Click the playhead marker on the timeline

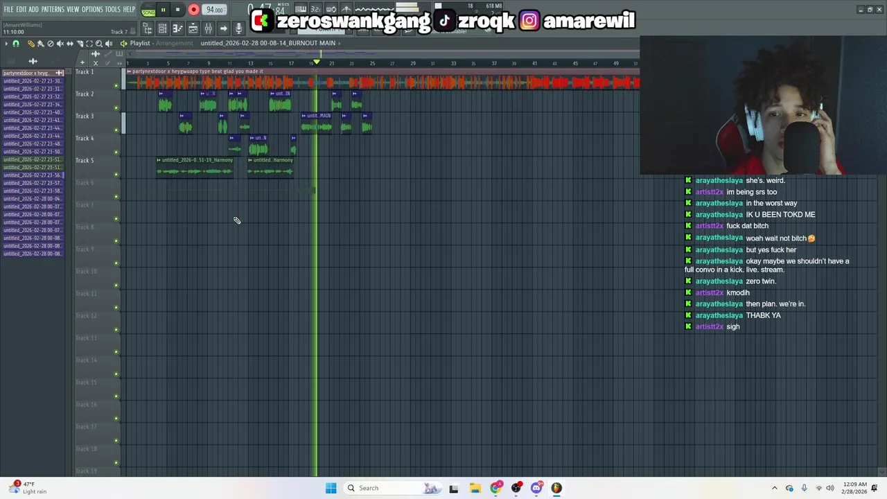[317, 62]
